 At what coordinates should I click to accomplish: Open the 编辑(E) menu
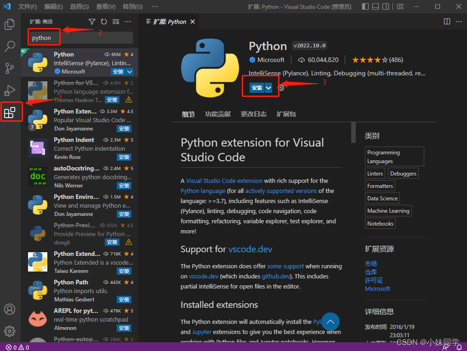point(53,6)
